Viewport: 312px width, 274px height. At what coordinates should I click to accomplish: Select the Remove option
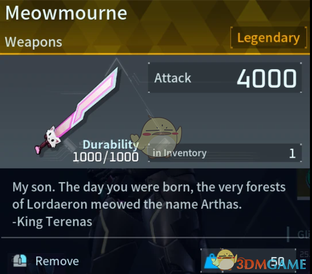point(57,261)
